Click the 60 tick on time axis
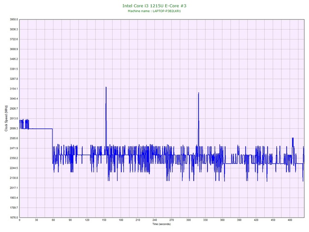The height and width of the screenshot is (232, 309). (53, 220)
